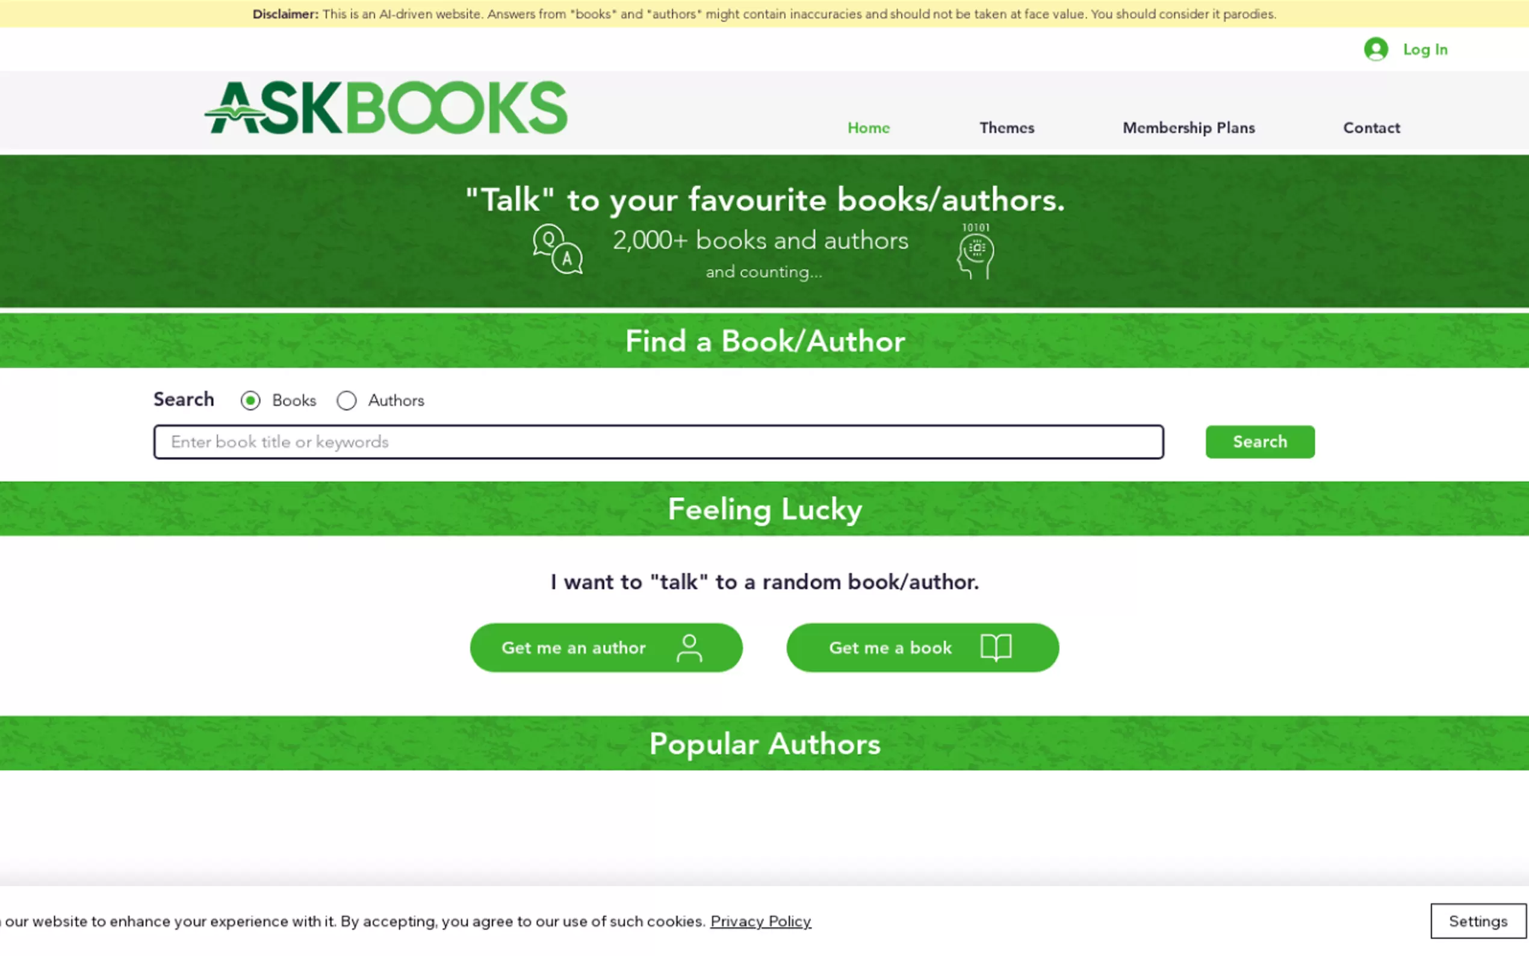
Task: Click the person icon on Get me an author
Action: (x=689, y=648)
